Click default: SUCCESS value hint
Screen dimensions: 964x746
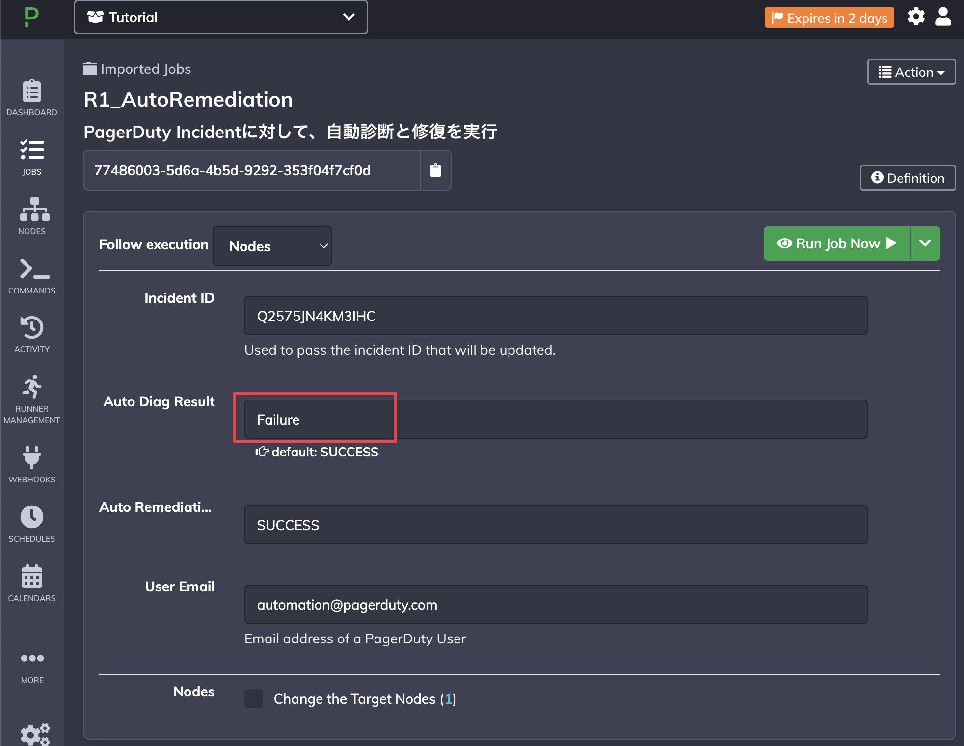click(317, 452)
